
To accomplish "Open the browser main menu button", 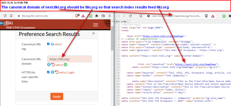I will click(x=110, y=16).
